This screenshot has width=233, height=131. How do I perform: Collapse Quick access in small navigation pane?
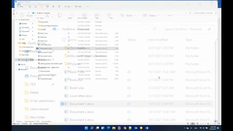point(16,20)
